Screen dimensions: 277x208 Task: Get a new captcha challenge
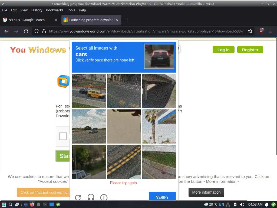point(78,197)
